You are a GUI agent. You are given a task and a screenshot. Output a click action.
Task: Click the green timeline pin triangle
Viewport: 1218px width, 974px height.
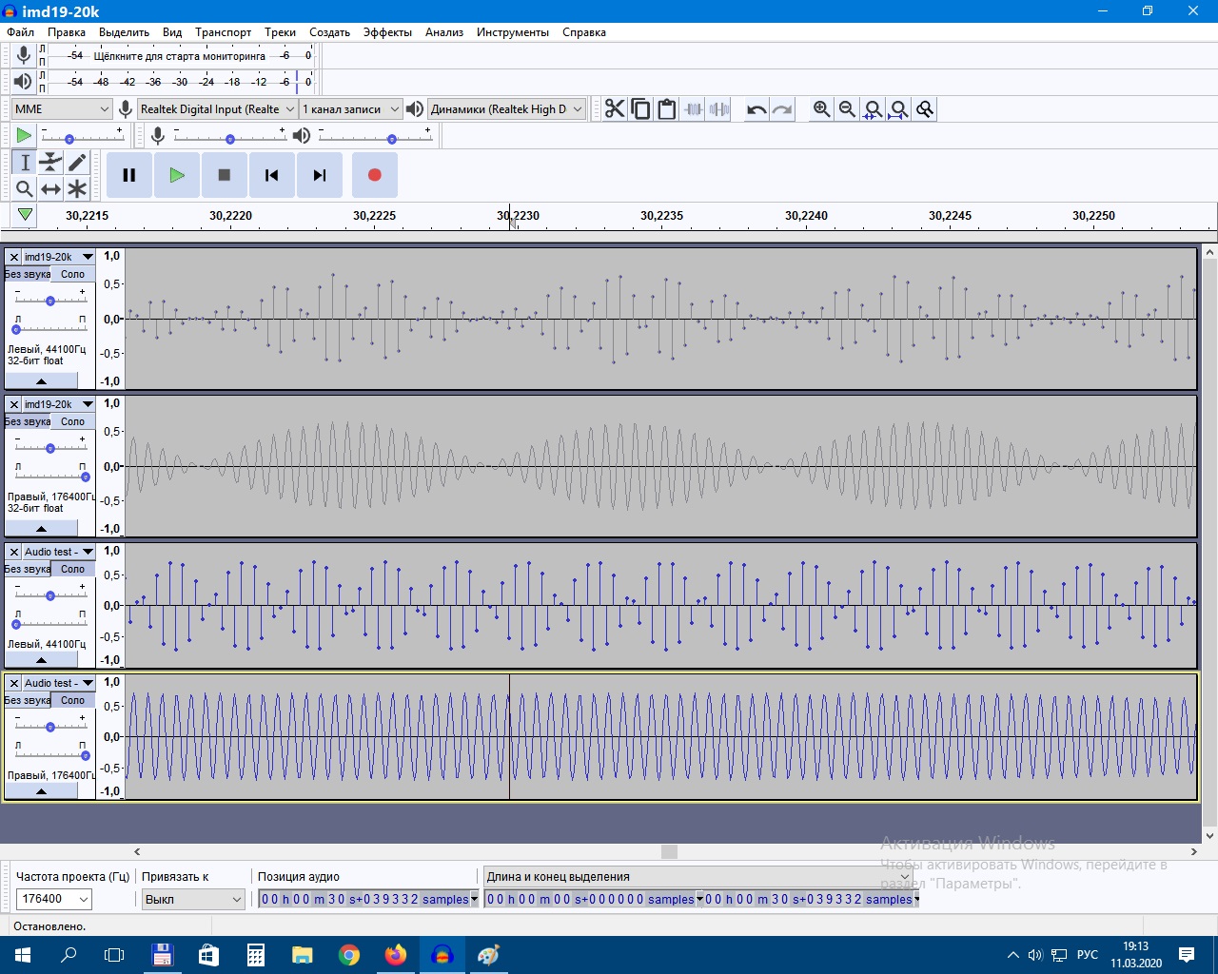(25, 215)
